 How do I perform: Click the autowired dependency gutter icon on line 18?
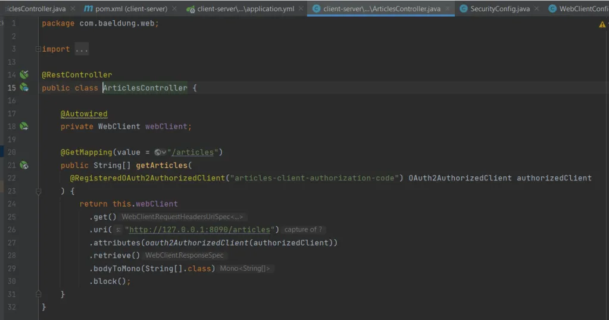[24, 126]
